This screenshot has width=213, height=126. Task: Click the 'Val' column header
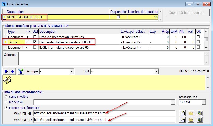point(191,31)
